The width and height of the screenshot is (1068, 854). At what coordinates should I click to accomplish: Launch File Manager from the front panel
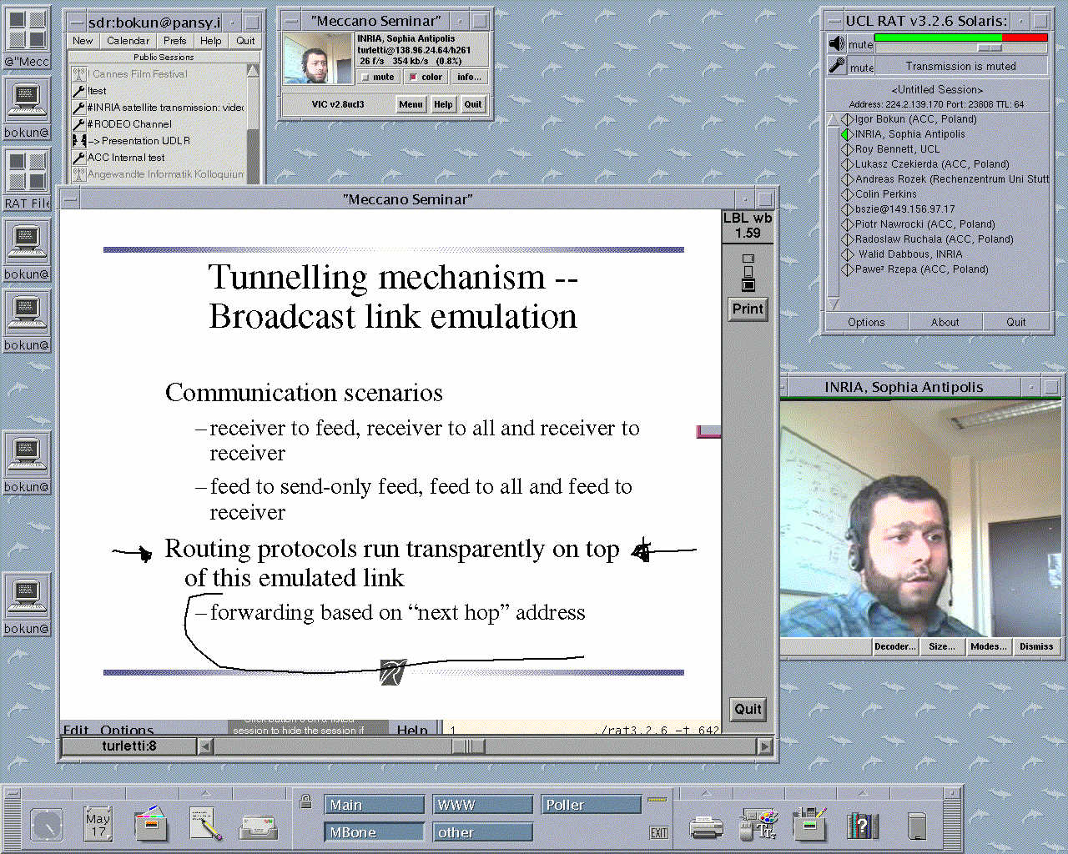point(151,824)
